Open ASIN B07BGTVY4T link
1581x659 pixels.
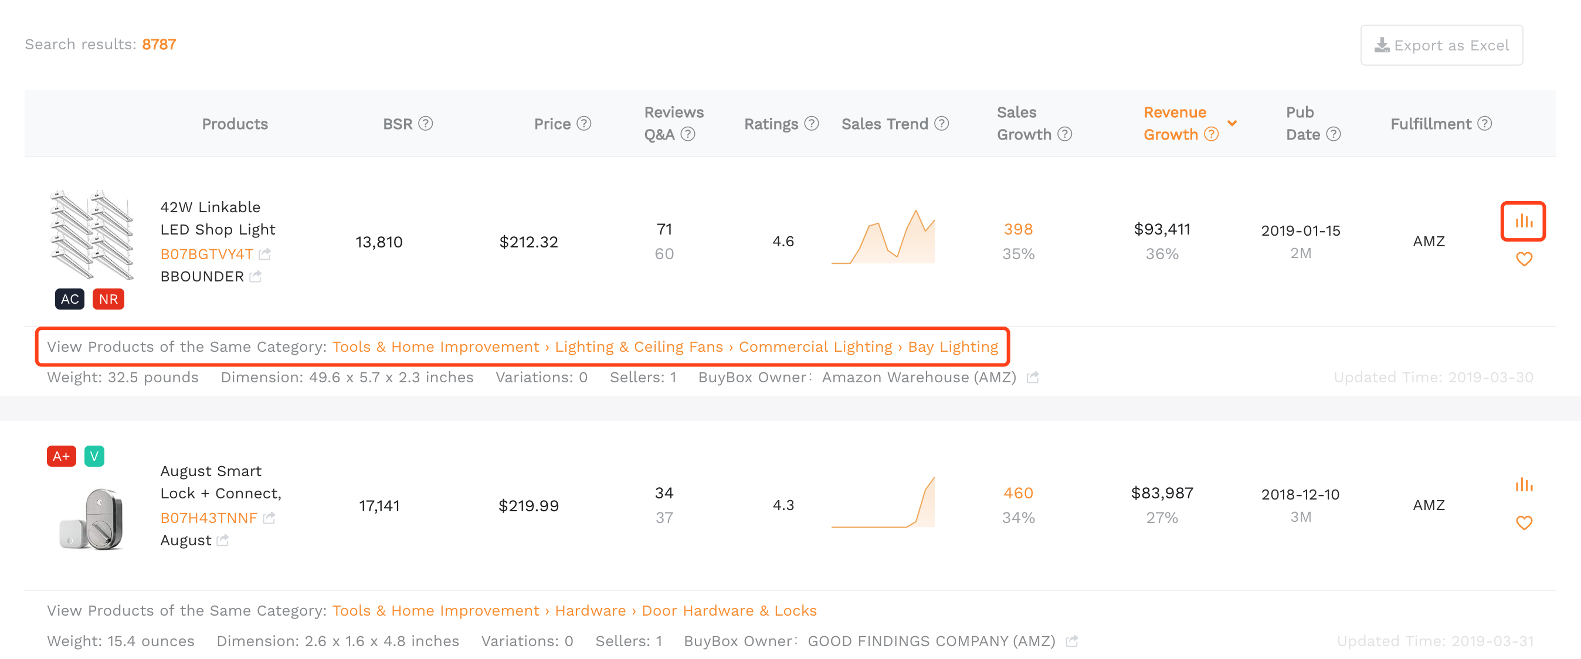(x=207, y=253)
